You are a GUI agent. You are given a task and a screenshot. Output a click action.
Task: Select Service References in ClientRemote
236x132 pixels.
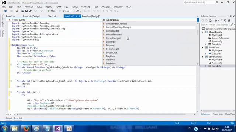220,38
